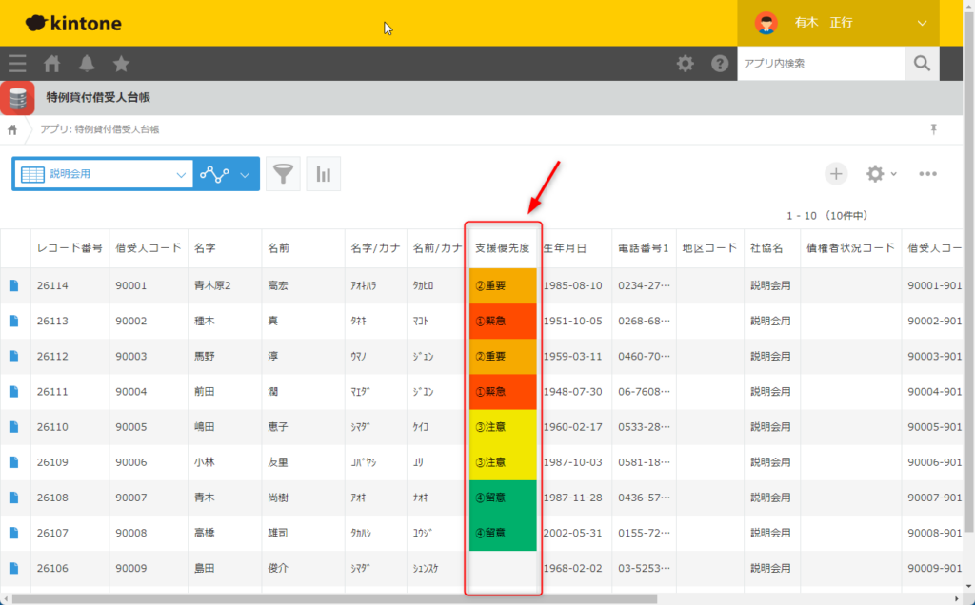Open the bar chart aggregate icon

[324, 174]
